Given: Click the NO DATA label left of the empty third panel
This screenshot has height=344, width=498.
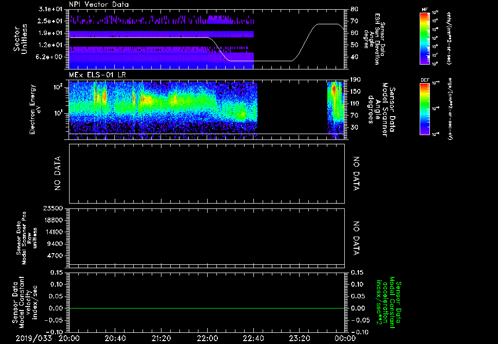Looking at the screenshot, I should point(57,173).
